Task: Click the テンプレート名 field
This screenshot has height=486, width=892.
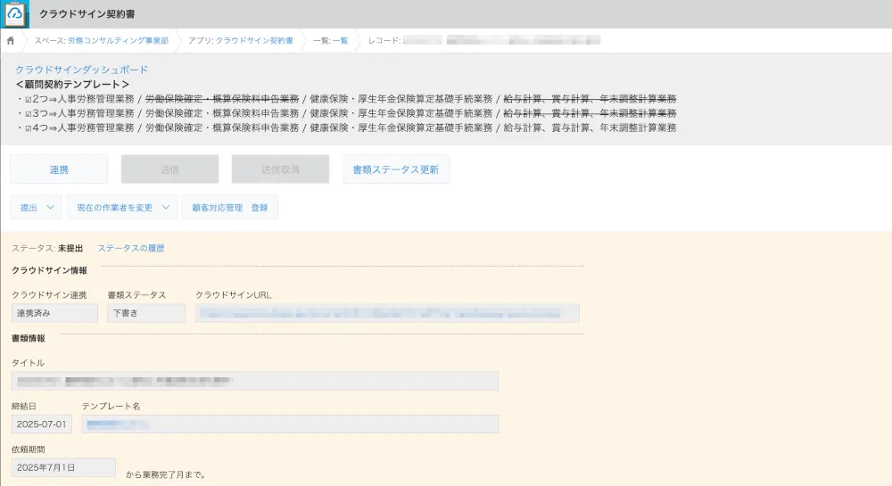Action: click(290, 424)
